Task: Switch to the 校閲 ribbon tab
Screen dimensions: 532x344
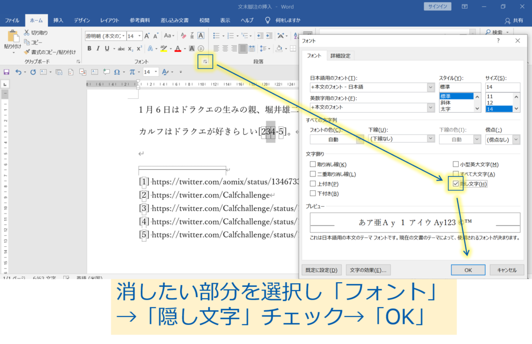Action: pos(204,20)
